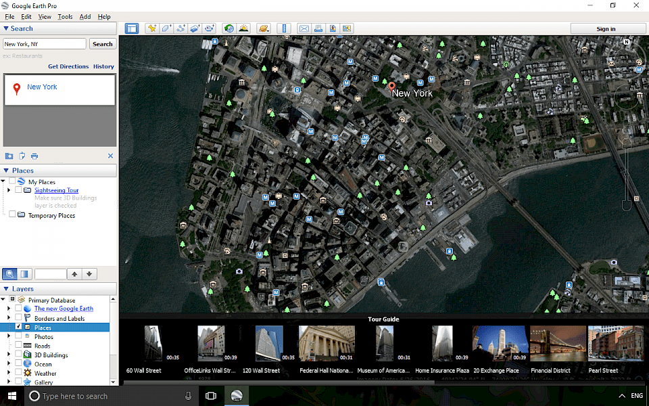This screenshot has height=406, width=649.
Task: Click the Search button
Action: (x=103, y=44)
